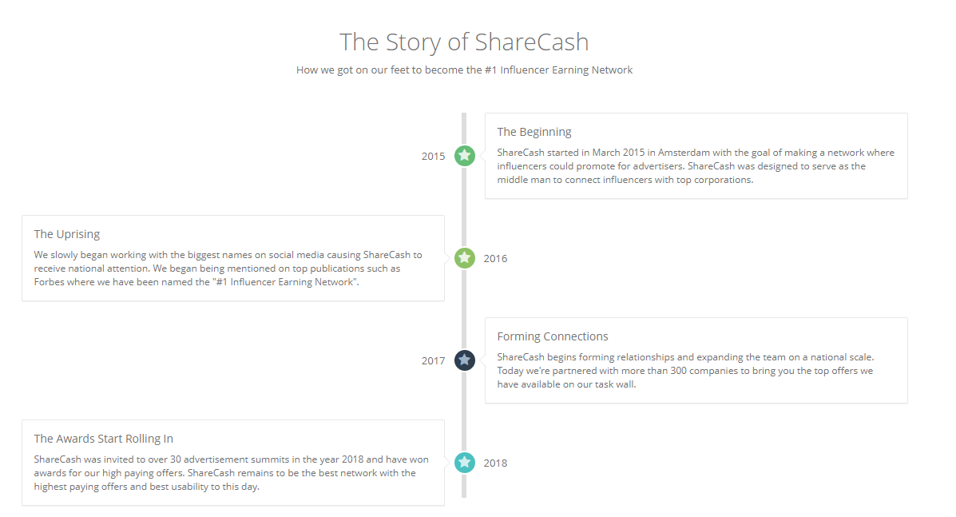Click the light green star icon for 2016
Image resolution: width=956 pixels, height=517 pixels.
464,258
